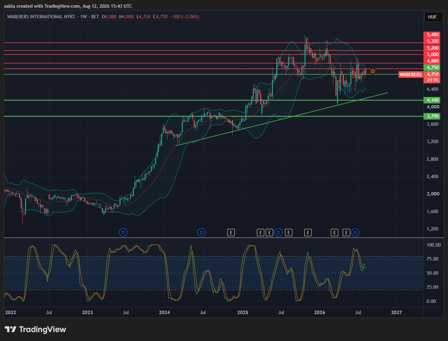Image resolution: width=448 pixels, height=341 pixels.
Task: Click the WABERERS INTERNATIONAL NYRT. symbol title
Action: point(41,17)
